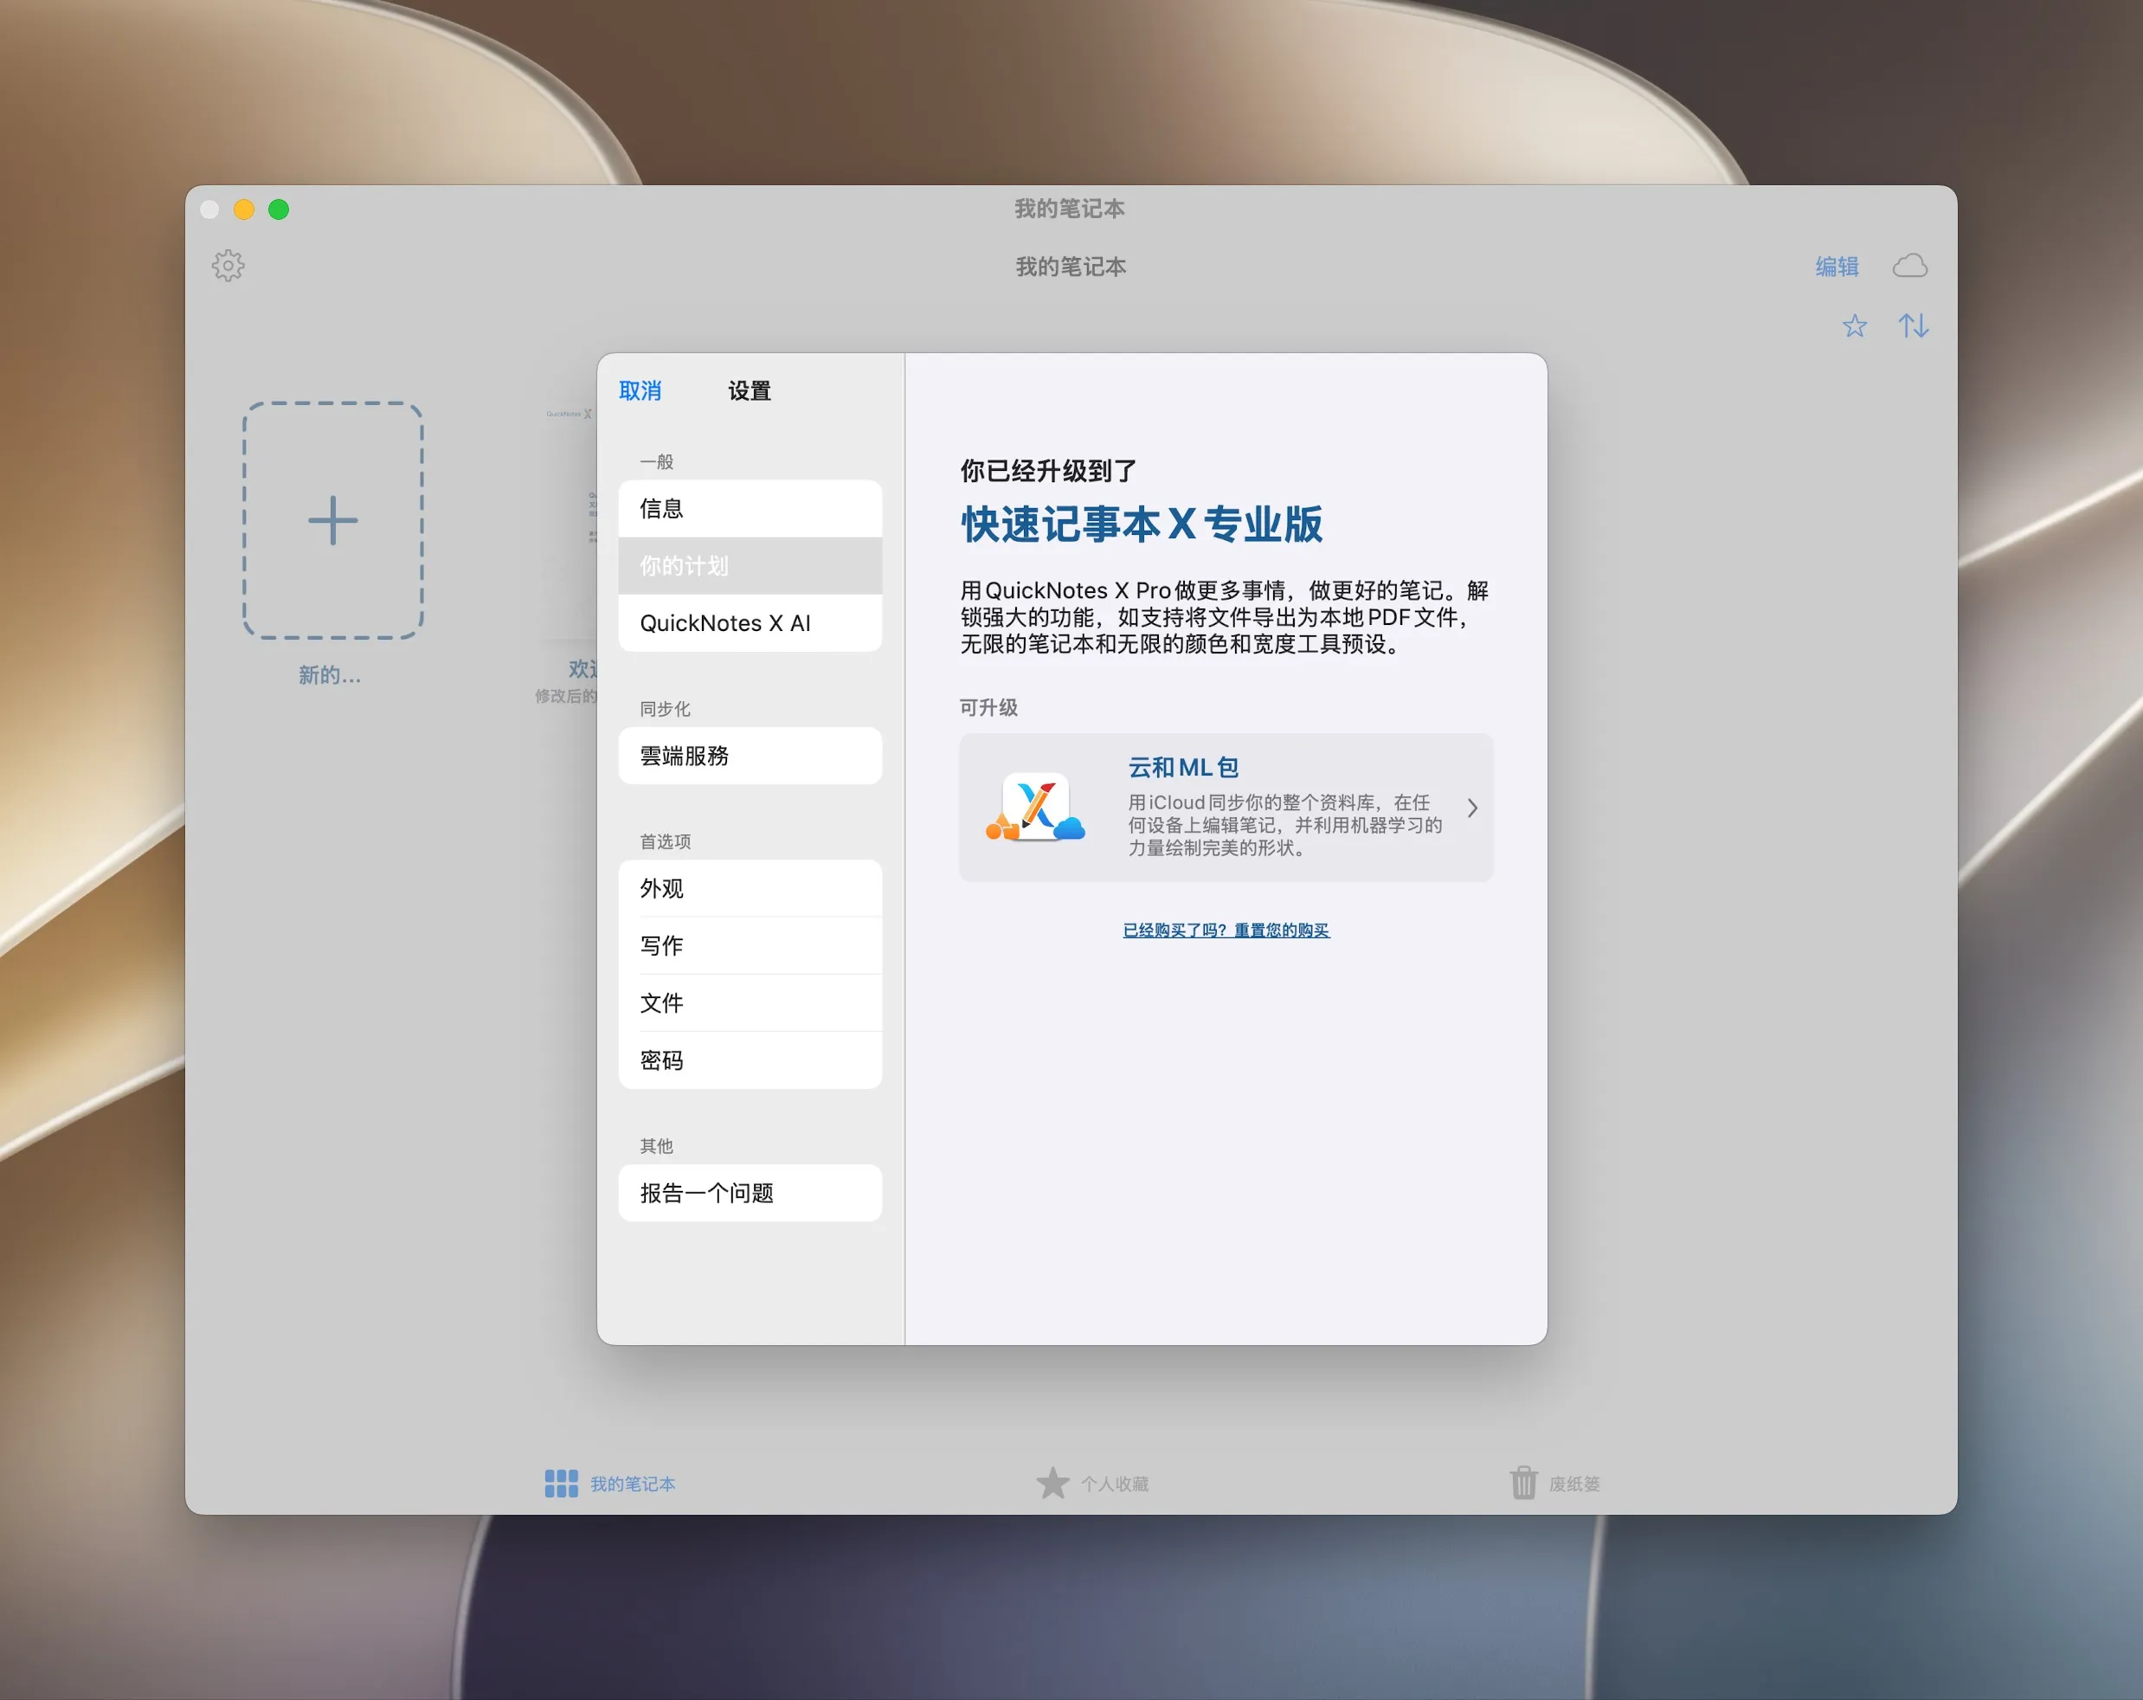Click 已经购买了吗？重置您的购买 link

point(1226,930)
